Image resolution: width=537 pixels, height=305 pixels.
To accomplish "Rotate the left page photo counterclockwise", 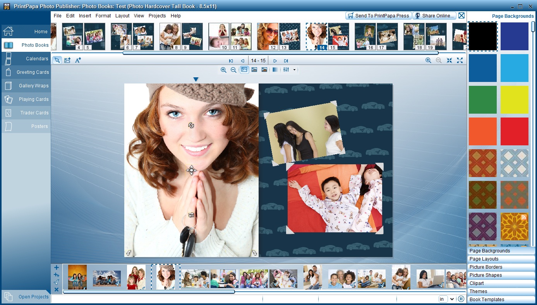I will (x=129, y=253).
